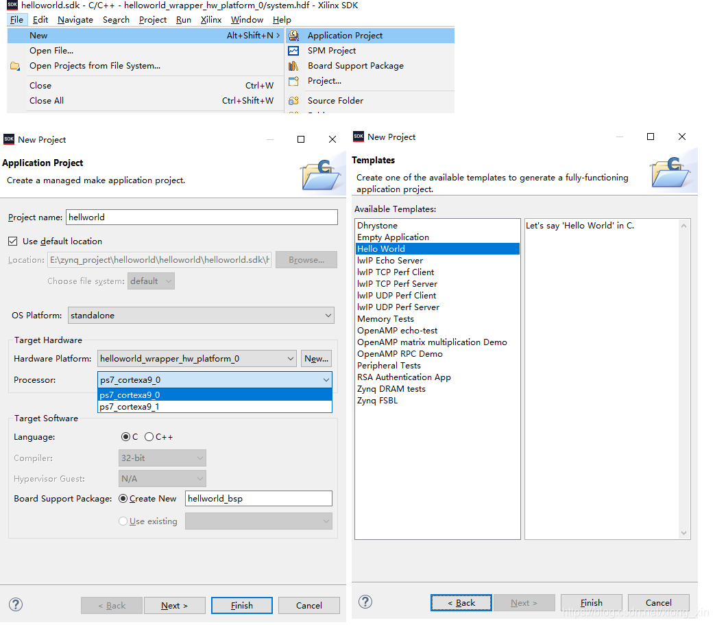Select Create New board support package option
715x625 pixels.
[x=123, y=499]
